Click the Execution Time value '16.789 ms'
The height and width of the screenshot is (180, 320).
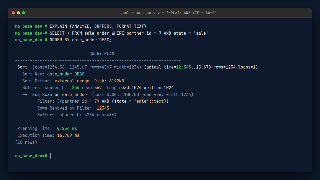click(68, 135)
